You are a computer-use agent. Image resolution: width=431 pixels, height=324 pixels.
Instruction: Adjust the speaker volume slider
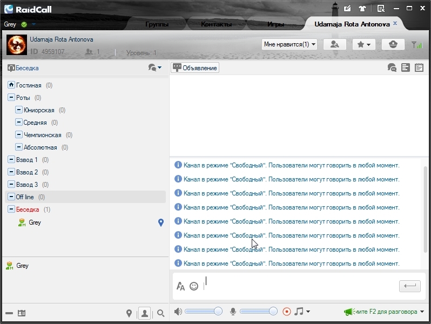pos(204,311)
